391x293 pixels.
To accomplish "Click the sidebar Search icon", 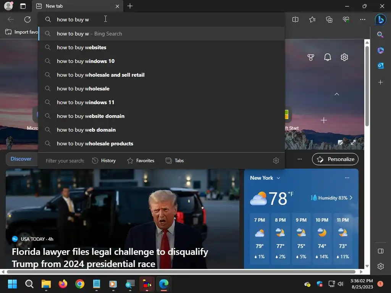I will pyautogui.click(x=380, y=34).
